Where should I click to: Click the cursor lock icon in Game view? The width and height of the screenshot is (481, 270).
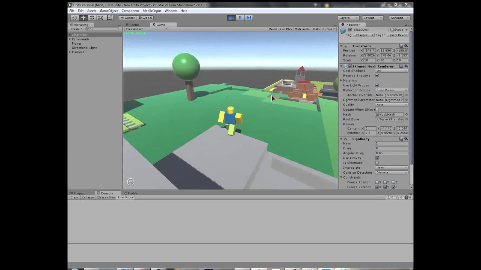click(130, 182)
